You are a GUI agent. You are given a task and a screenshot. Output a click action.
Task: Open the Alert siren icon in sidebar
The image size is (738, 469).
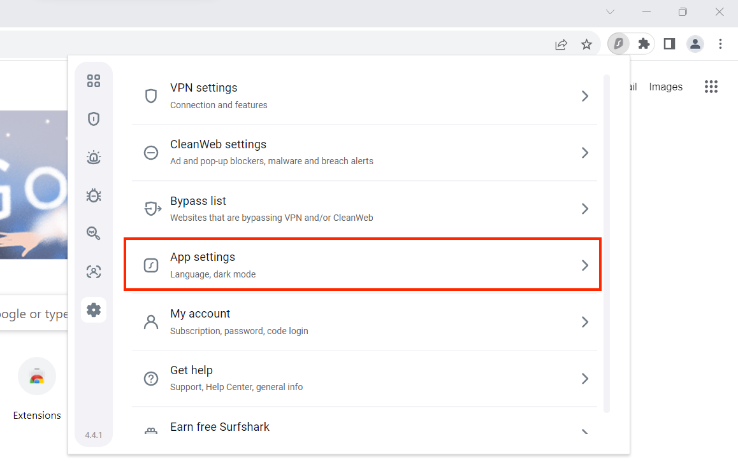pyautogui.click(x=94, y=157)
